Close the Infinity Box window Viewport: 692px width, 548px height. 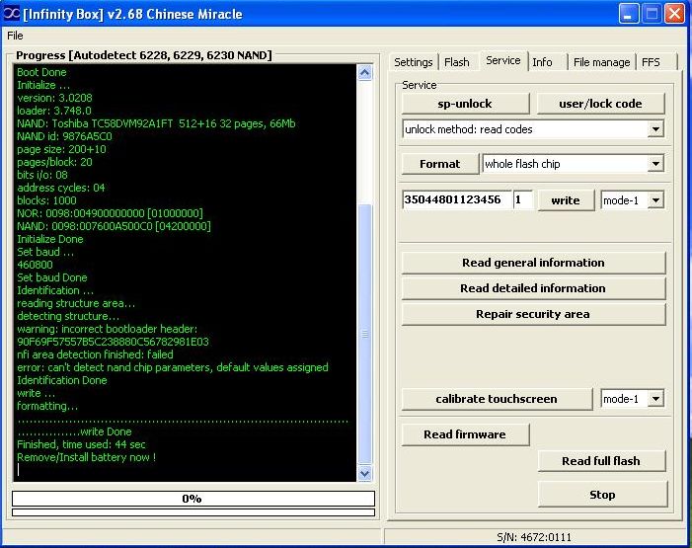pyautogui.click(x=675, y=14)
